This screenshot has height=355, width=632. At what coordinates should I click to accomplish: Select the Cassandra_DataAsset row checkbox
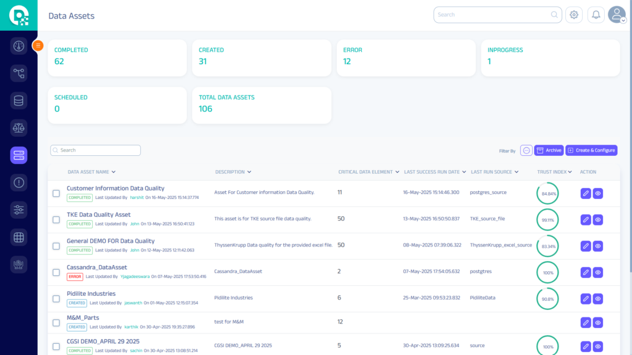pyautogui.click(x=56, y=272)
